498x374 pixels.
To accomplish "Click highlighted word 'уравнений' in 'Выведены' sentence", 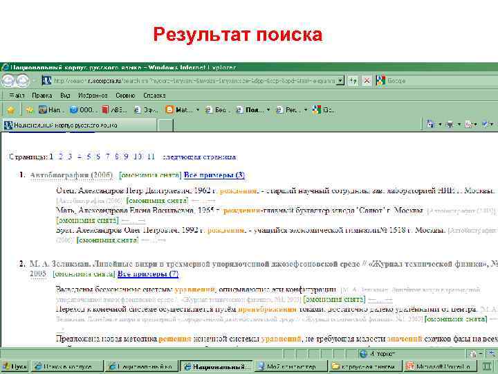I will [194, 290].
